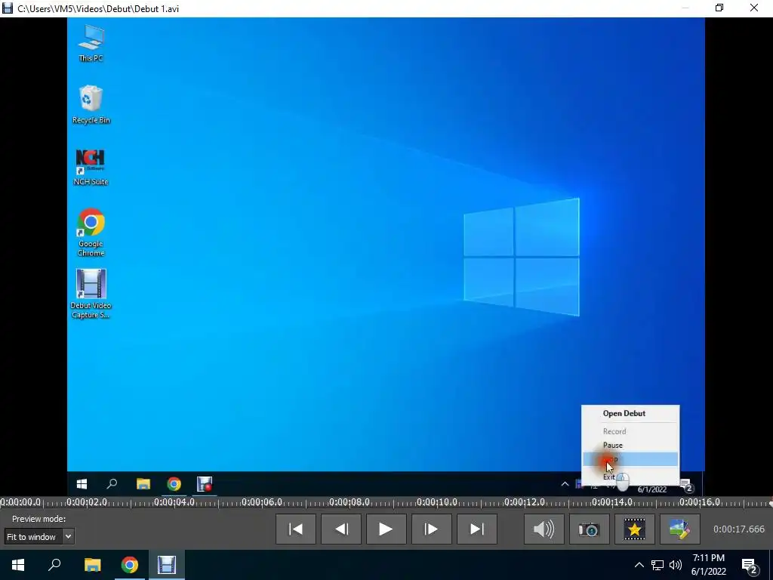Seek to the 0:00:08.0 timeline mark
The image size is (773, 580).
pyautogui.click(x=350, y=502)
